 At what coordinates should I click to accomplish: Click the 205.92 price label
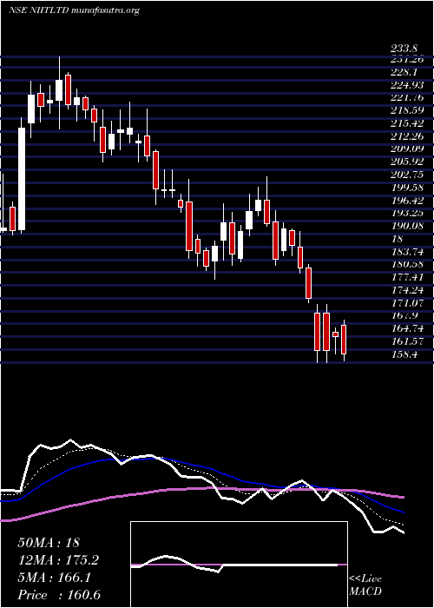click(407, 162)
